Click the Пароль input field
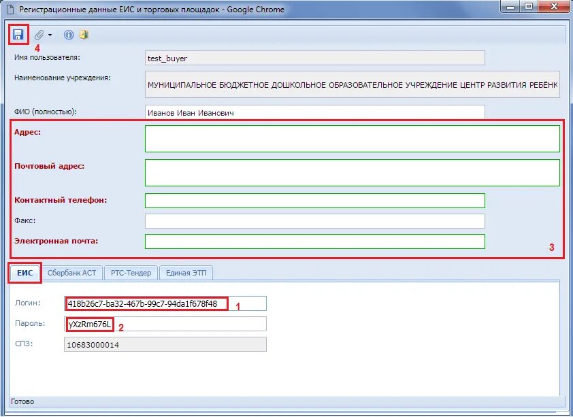The image size is (573, 417). 165,324
